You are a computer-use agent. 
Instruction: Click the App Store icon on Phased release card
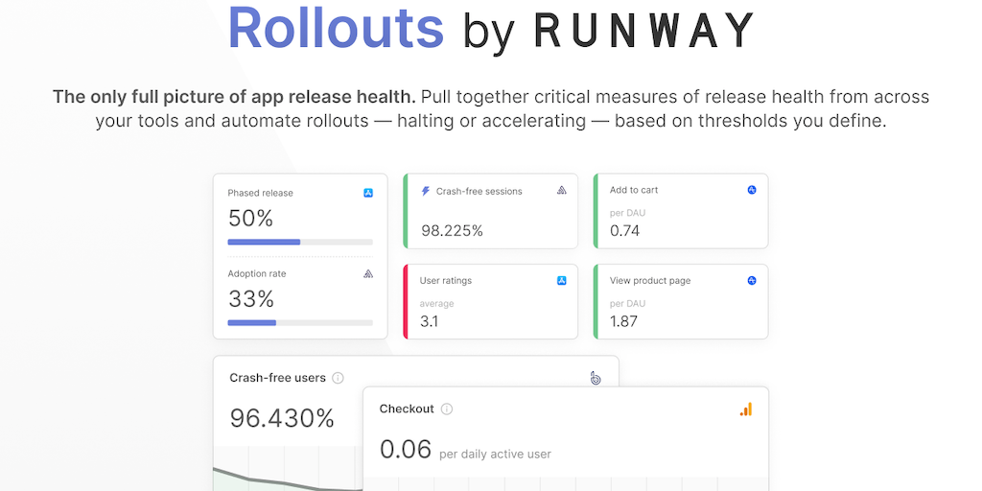tap(368, 193)
